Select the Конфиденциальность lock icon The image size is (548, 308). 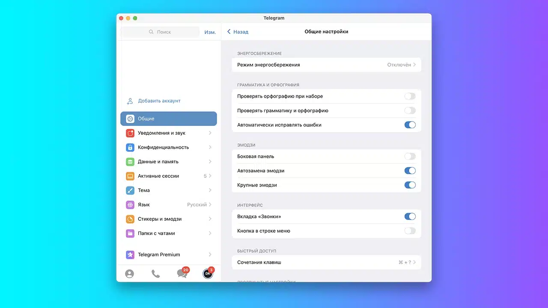click(130, 147)
